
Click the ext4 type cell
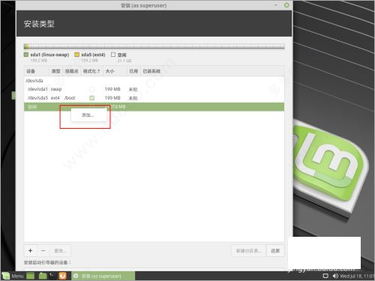[x=55, y=98]
